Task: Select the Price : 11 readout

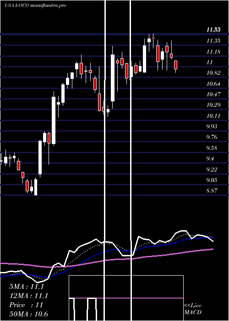Action: click(x=26, y=305)
